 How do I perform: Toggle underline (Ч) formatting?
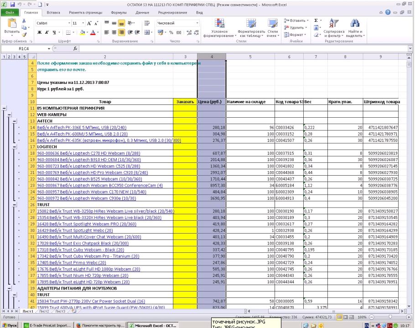coord(54,32)
